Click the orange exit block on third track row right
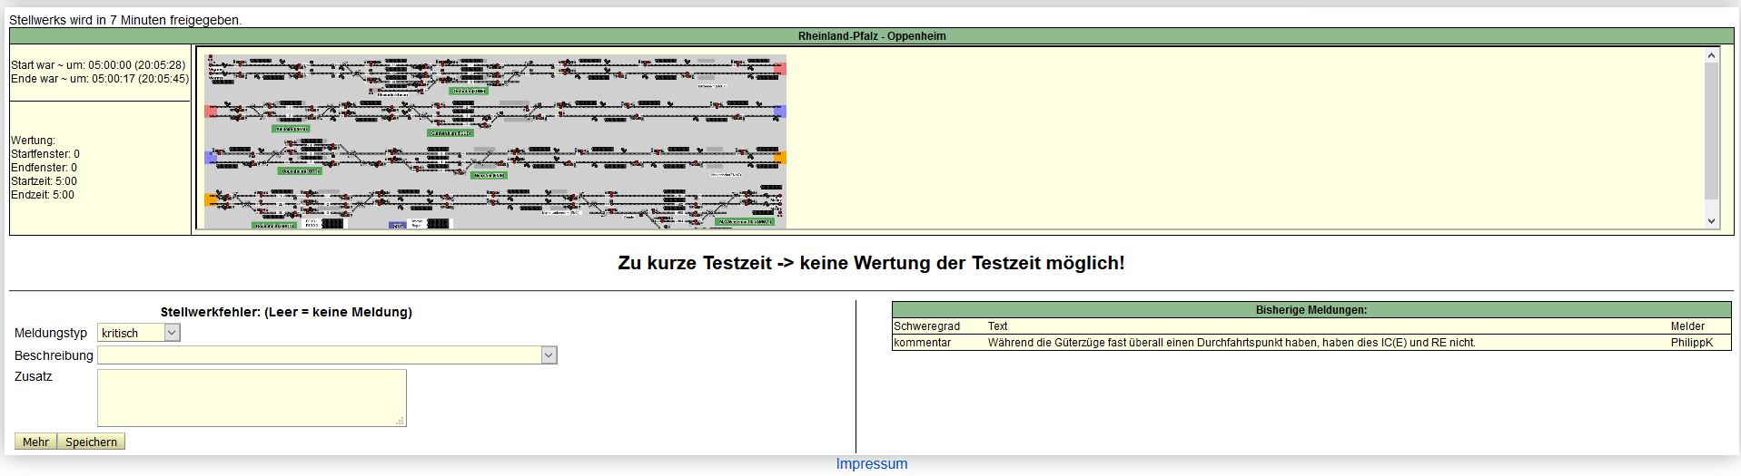Screen dimensions: 1741x476 (x=779, y=157)
